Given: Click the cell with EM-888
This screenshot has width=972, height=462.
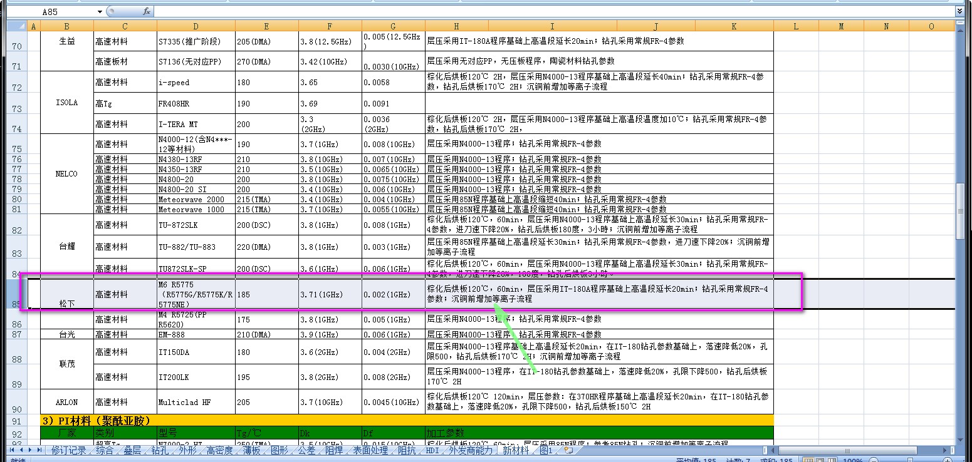Looking at the screenshot, I should 196,334.
